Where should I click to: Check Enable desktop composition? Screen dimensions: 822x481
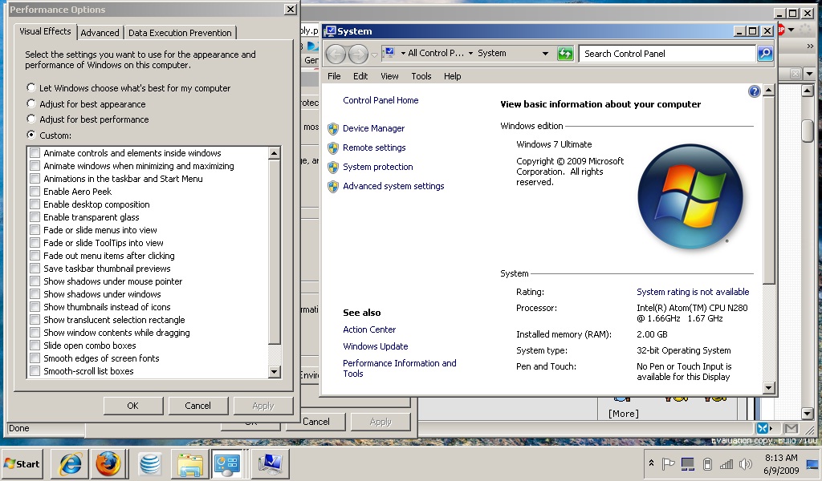(x=35, y=204)
